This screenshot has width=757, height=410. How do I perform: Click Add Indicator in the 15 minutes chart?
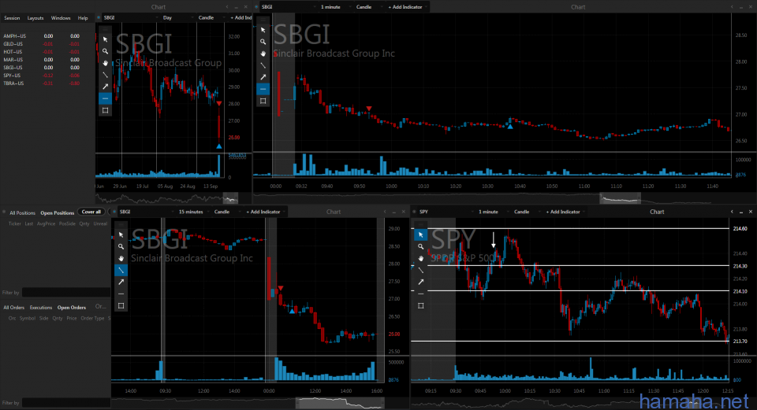(x=263, y=212)
